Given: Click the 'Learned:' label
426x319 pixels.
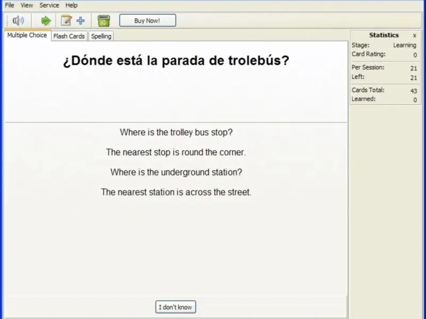Looking at the screenshot, I should point(364,99).
